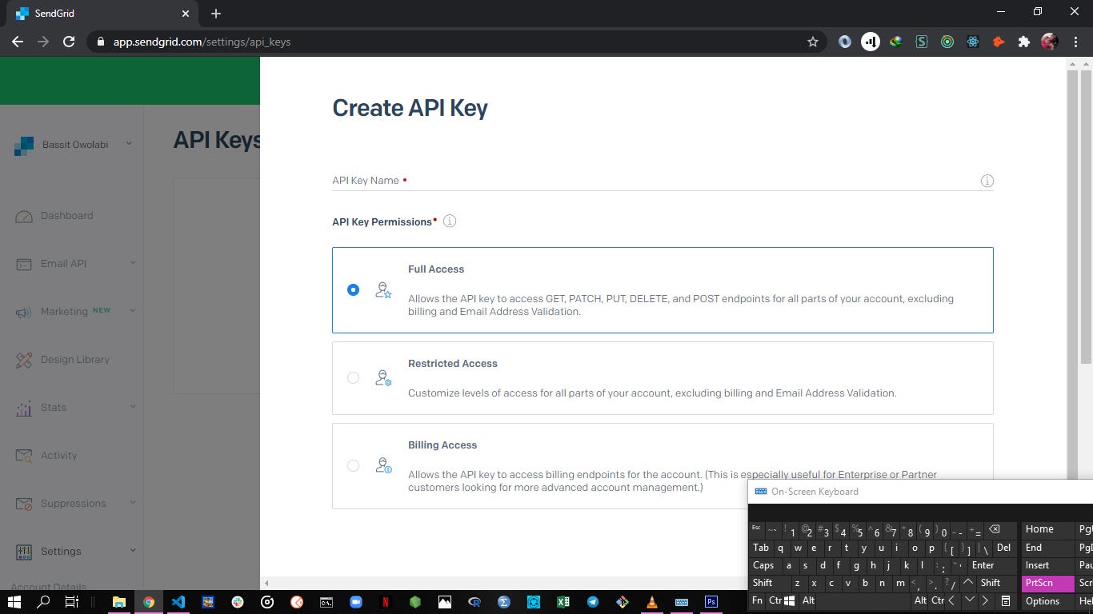This screenshot has height=614, width=1093.
Task: Select Billing Access for the API key
Action: [353, 465]
